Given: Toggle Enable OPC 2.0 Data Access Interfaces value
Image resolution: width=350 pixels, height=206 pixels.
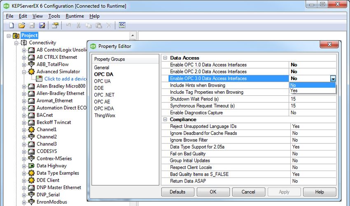Looking at the screenshot, I should pos(312,72).
